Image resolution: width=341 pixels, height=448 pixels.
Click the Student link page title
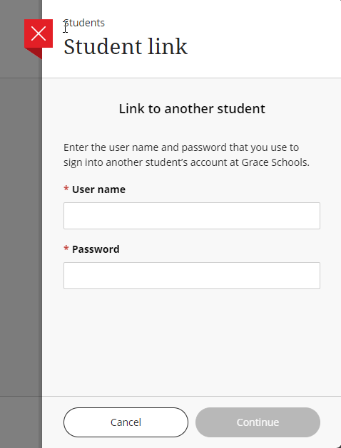pos(126,46)
